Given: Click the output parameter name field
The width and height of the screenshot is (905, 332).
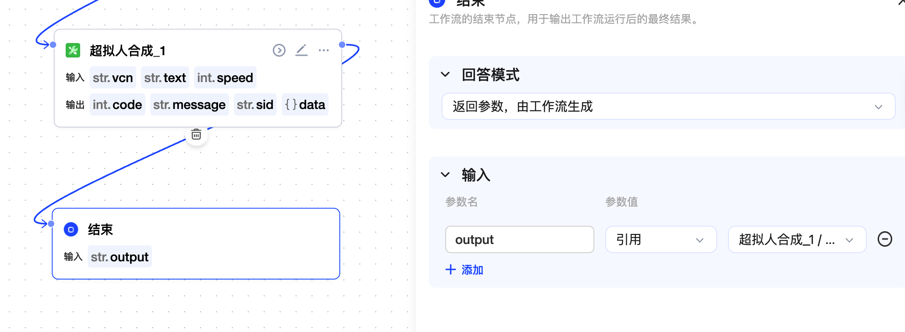Looking at the screenshot, I should (519, 239).
